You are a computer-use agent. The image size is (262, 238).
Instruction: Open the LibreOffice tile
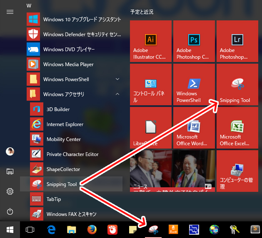(151, 128)
